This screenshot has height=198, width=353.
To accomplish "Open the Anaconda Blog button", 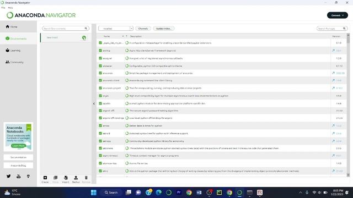I will point(18,166).
